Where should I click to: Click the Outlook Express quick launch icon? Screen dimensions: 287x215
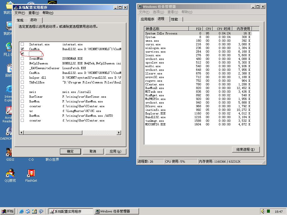pos(28,211)
